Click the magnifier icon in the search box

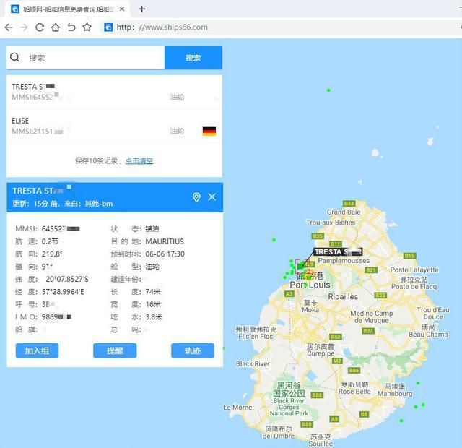tap(14, 57)
